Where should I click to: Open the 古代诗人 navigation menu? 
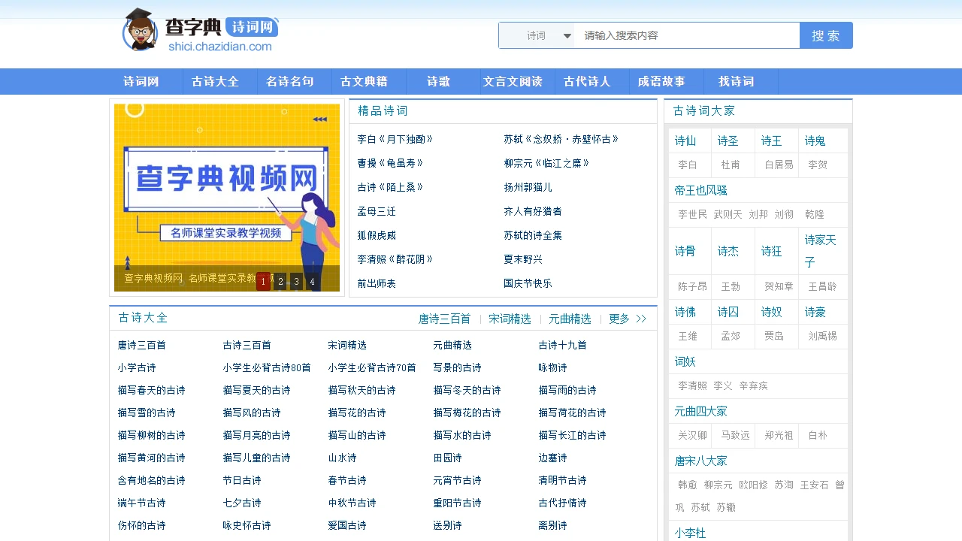[588, 81]
